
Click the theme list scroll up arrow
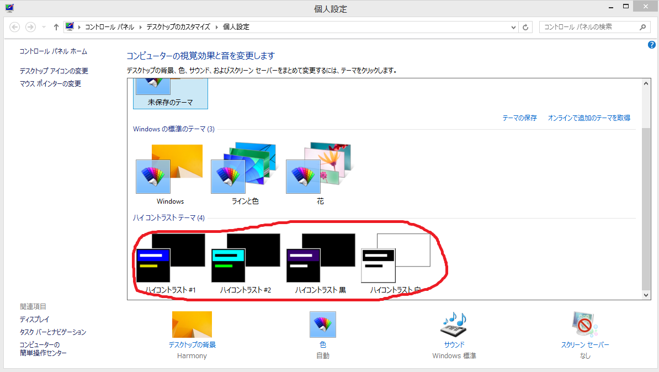tap(646, 83)
